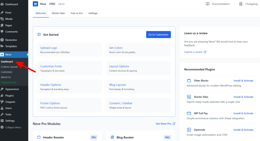The image size is (260, 141).
Task: Click the Submit a review link
Action: (x=193, y=52)
